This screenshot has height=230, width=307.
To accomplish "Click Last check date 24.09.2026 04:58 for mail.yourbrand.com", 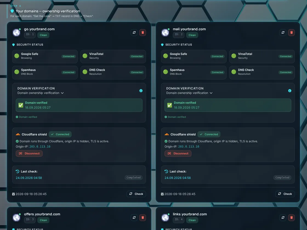I will (178, 178).
